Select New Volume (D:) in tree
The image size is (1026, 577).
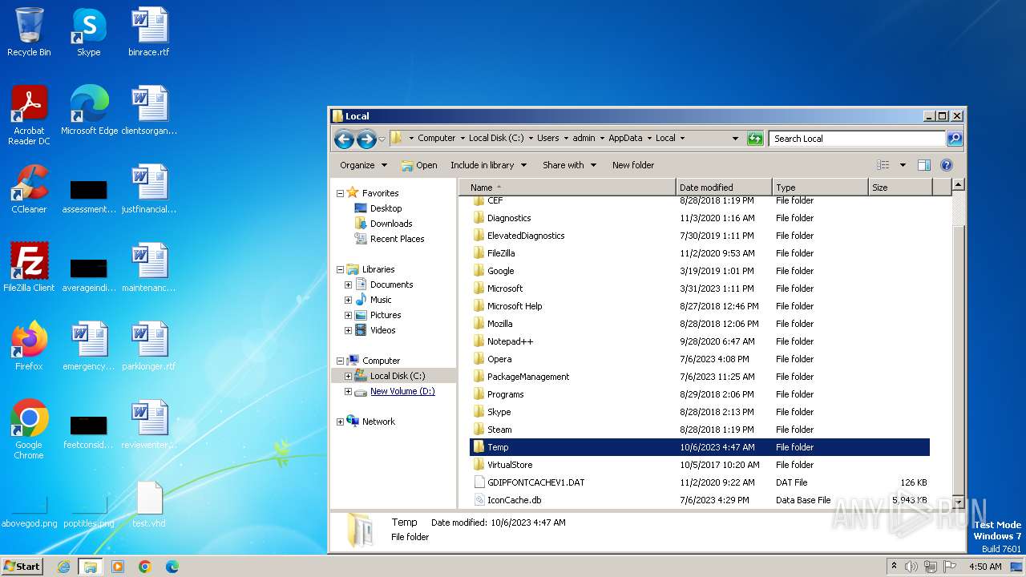(x=402, y=392)
